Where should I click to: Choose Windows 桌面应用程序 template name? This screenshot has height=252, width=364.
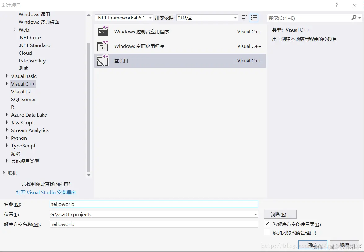[139, 46]
